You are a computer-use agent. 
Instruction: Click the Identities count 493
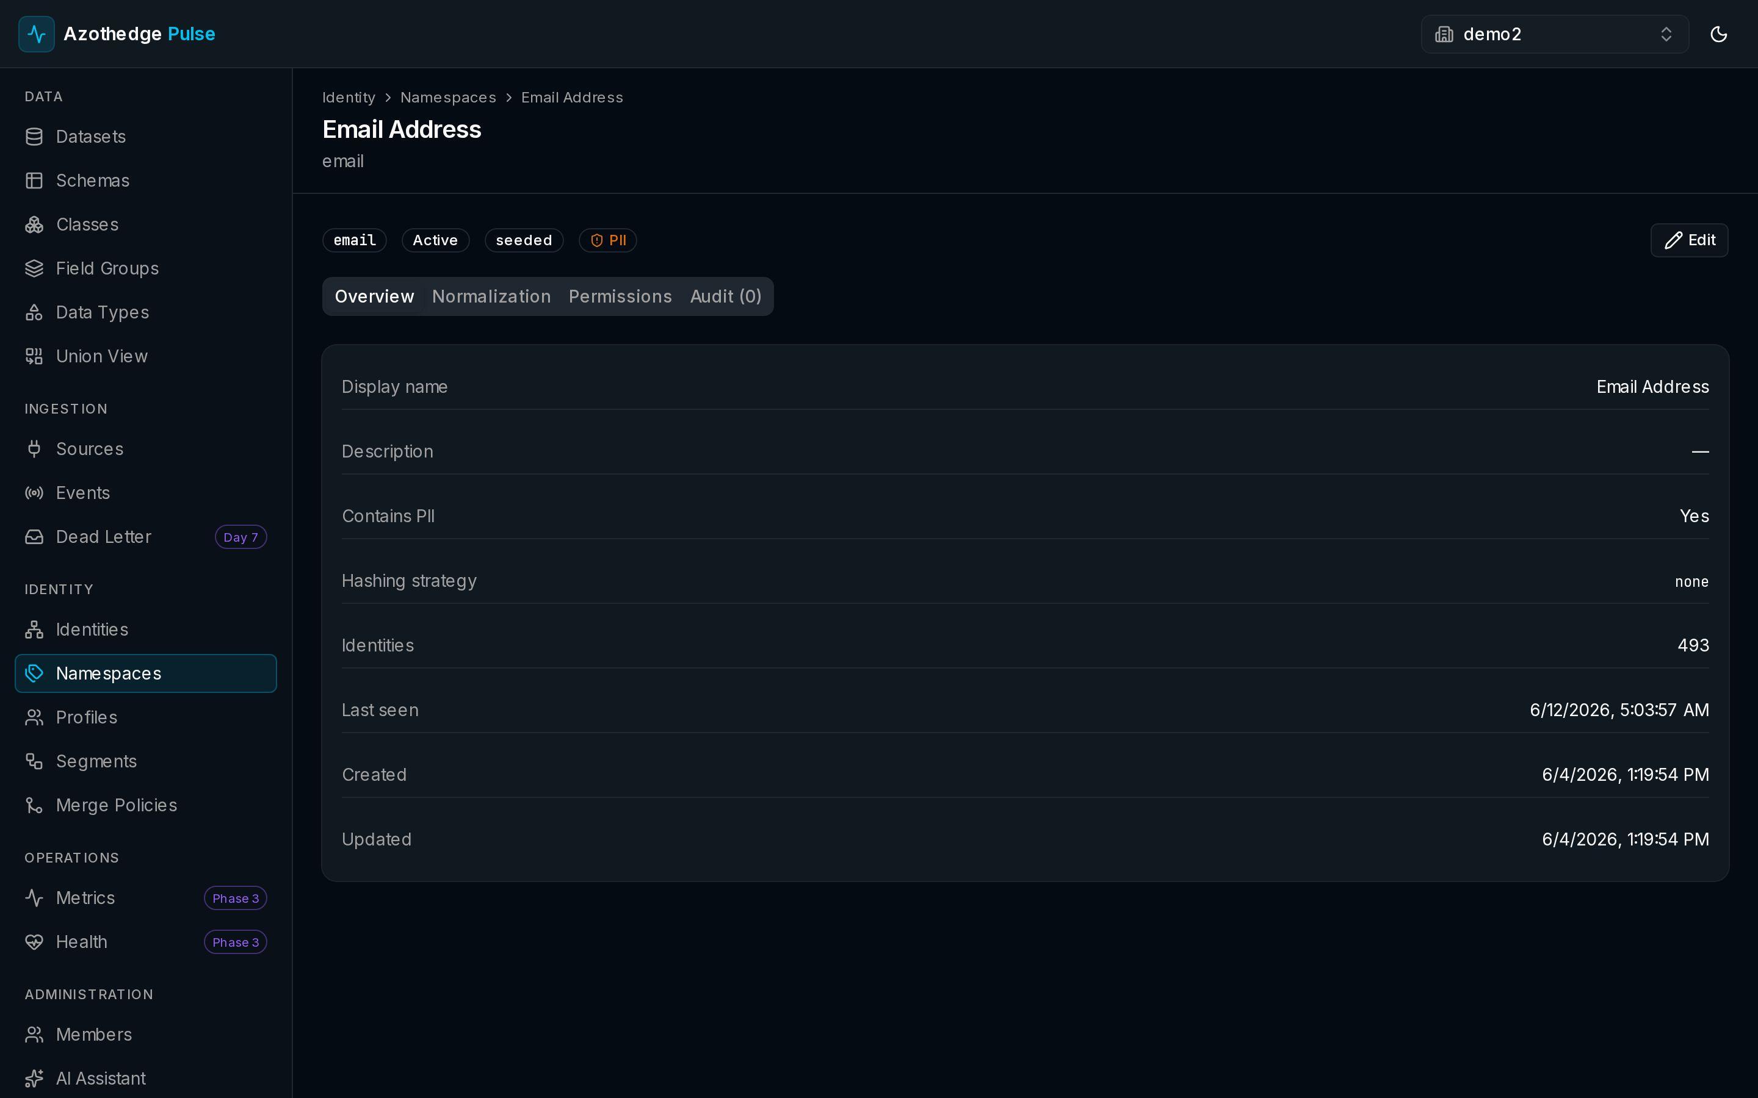click(x=1693, y=645)
